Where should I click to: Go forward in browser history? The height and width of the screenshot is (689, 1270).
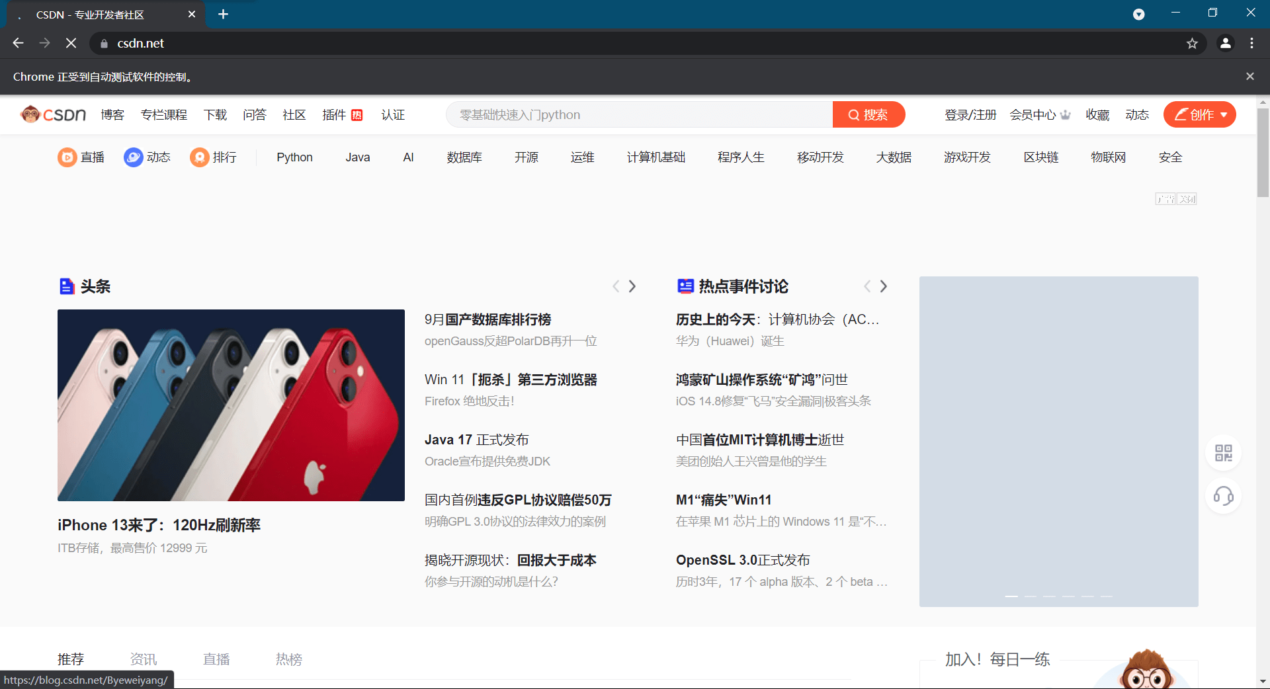tap(44, 43)
